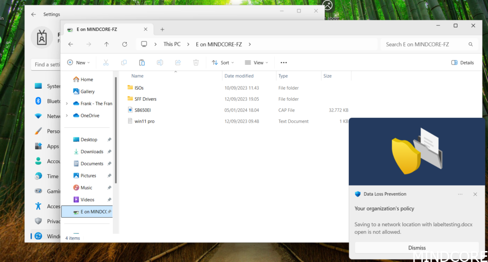Refresh the current folder view
This screenshot has height=262, width=488.
click(124, 44)
